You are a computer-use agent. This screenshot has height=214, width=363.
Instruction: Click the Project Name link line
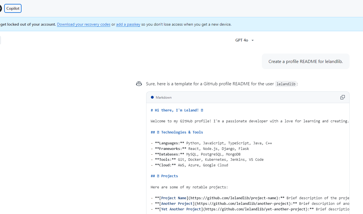(250, 198)
